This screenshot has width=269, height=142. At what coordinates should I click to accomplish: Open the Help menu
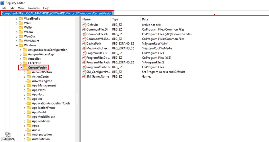click(46, 8)
